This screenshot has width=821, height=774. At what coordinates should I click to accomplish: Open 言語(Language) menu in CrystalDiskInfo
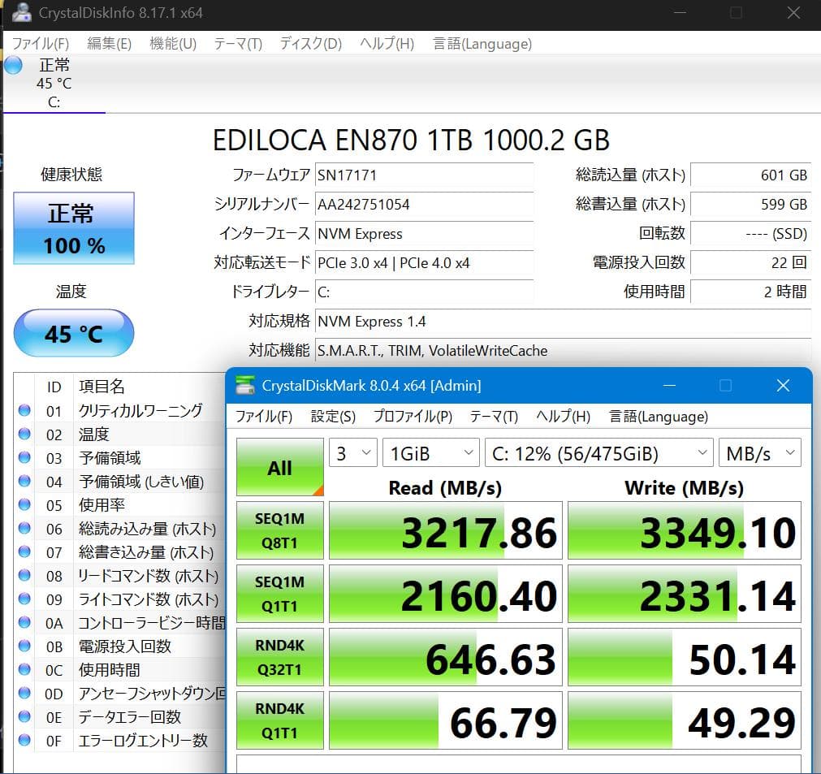(482, 44)
